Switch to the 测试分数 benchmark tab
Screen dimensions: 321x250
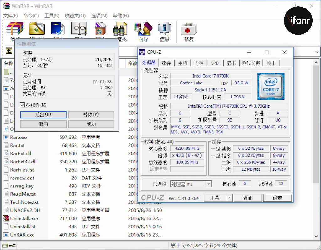pyautogui.click(x=251, y=63)
